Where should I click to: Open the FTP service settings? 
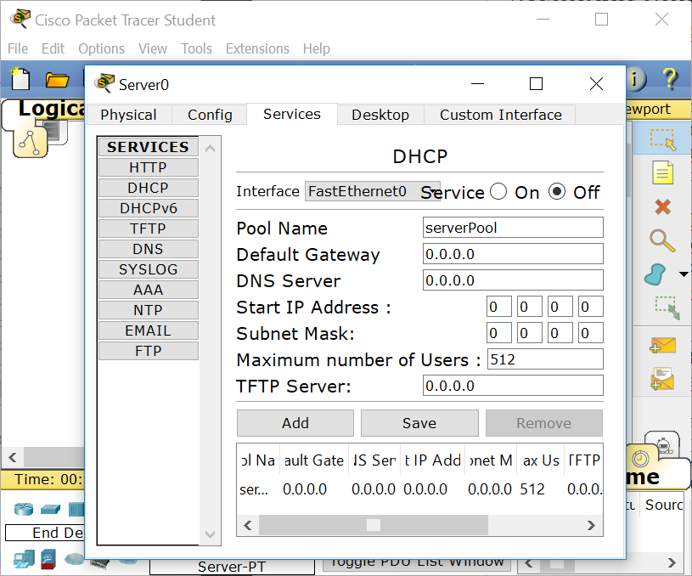[x=149, y=351]
